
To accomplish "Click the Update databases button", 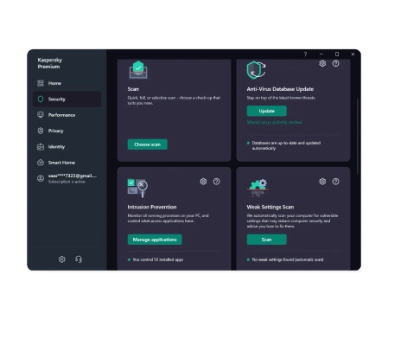I will click(x=267, y=111).
